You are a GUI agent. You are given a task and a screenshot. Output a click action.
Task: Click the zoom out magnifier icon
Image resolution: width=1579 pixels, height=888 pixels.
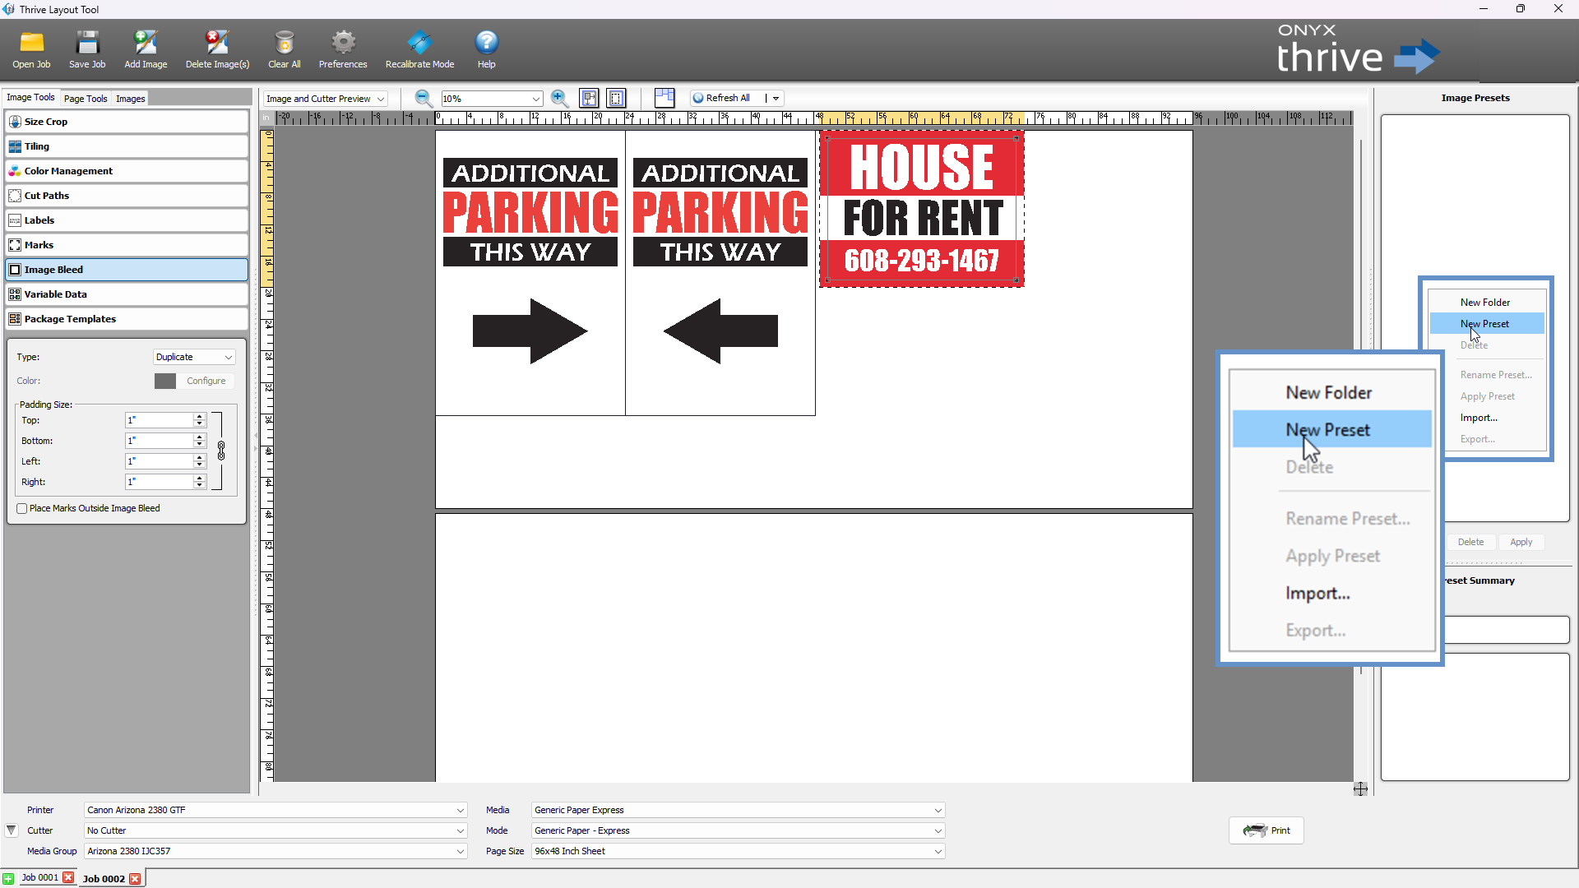click(x=424, y=99)
